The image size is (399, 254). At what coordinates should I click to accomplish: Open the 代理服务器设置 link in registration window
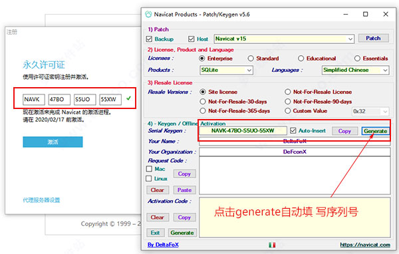(41, 200)
